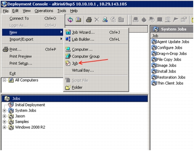Collapse the All Computers tree node
194x151 pixels.
(x=4, y=80)
